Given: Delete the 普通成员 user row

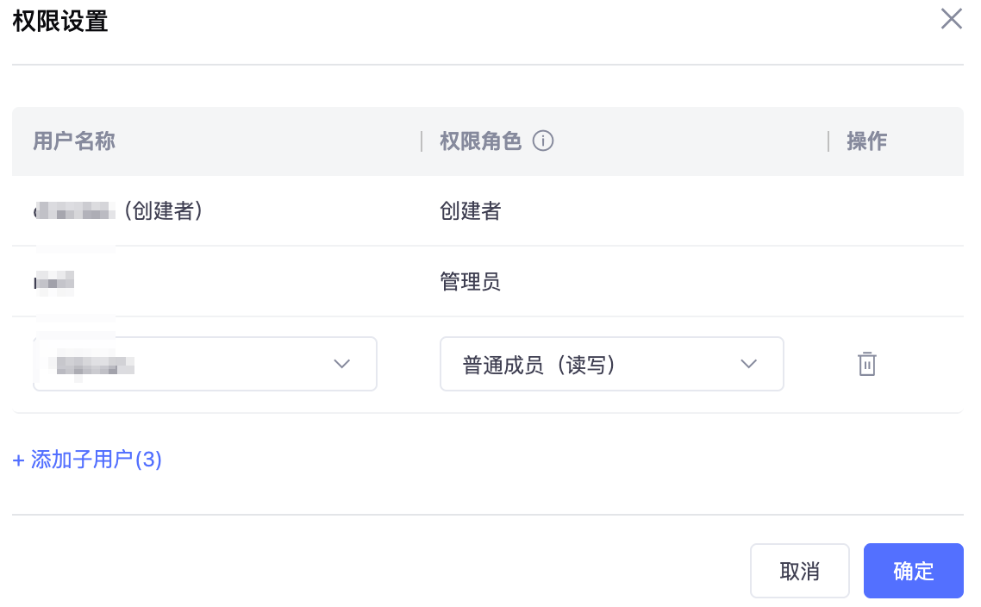Looking at the screenshot, I should pos(866,364).
